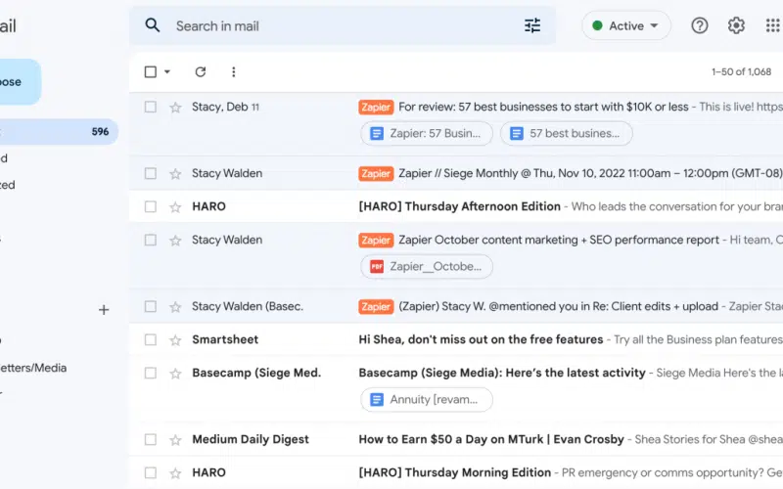Open the Inbox folder with 596 unread
The height and width of the screenshot is (489, 783).
[59, 132]
